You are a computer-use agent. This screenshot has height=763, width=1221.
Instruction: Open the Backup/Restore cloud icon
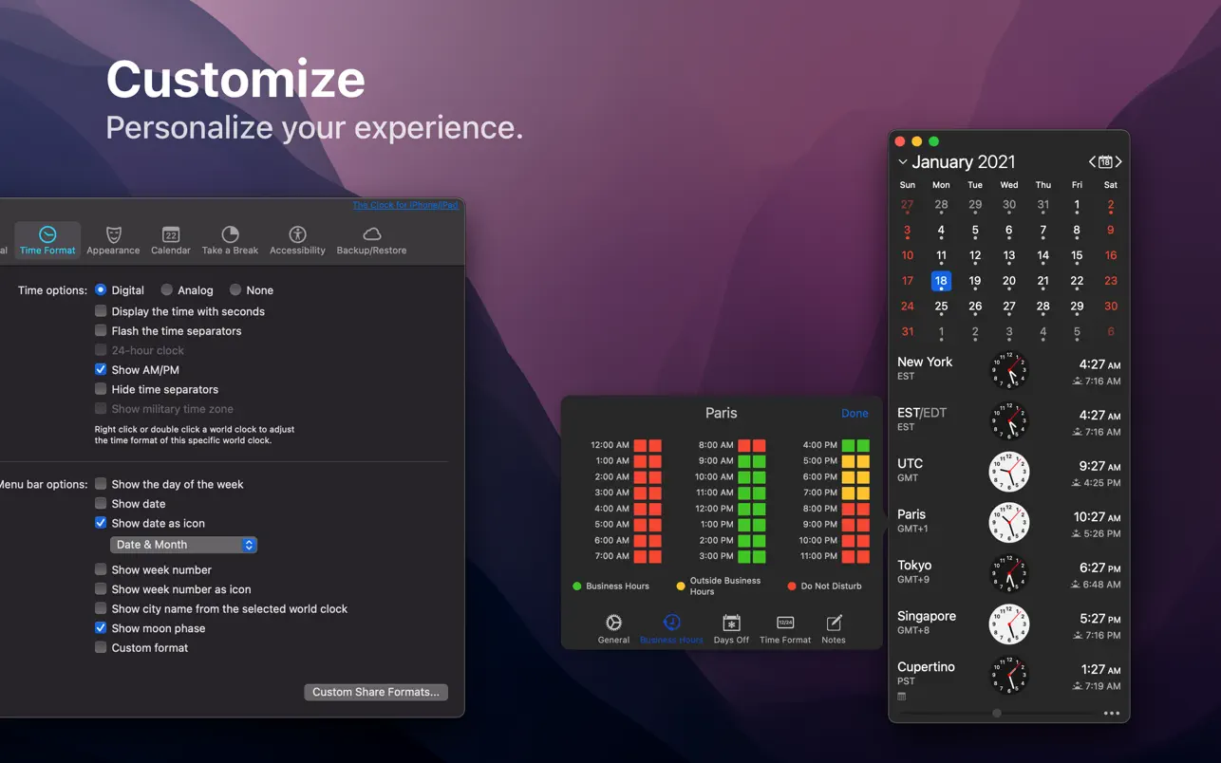coord(371,234)
